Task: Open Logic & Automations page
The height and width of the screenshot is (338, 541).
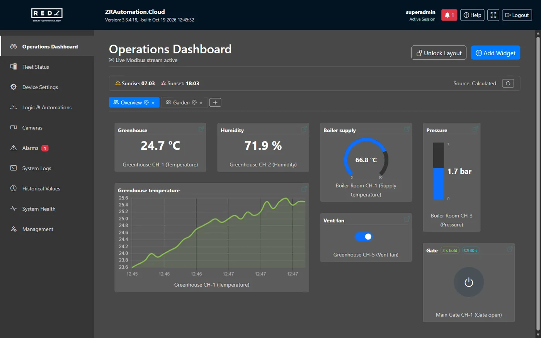Action: coord(47,107)
